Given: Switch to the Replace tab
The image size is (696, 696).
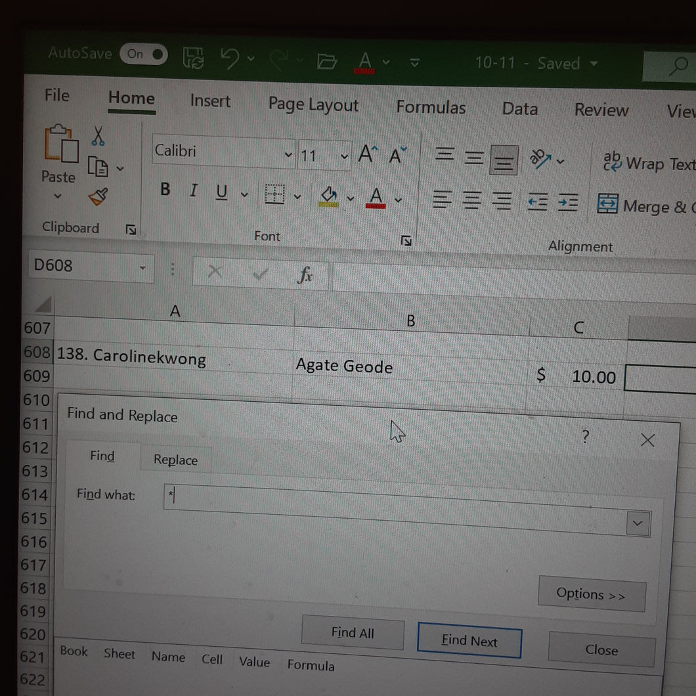Looking at the screenshot, I should click(176, 460).
